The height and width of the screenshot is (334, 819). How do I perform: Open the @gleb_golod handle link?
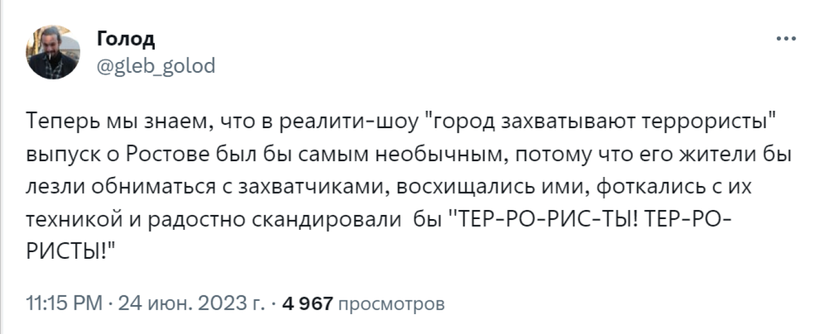[x=155, y=64]
